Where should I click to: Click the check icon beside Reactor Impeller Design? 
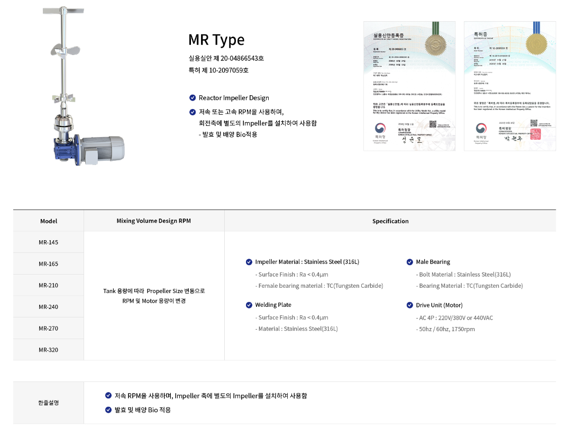[x=193, y=98]
